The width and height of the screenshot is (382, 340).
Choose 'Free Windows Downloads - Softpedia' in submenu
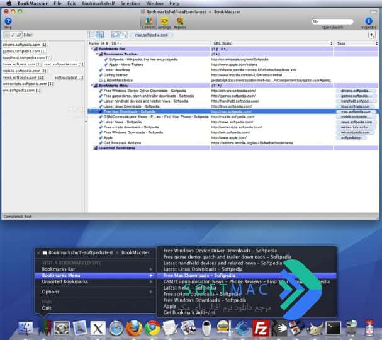247,300
